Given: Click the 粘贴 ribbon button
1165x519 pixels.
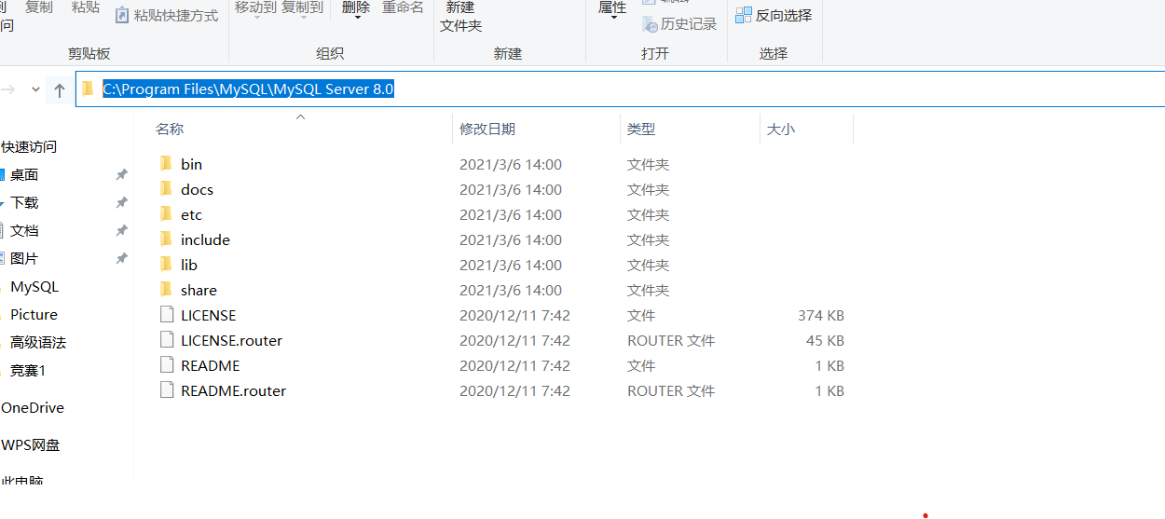Looking at the screenshot, I should pos(86,7).
